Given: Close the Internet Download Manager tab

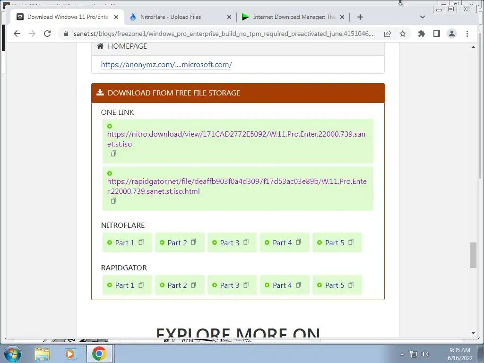Looking at the screenshot, I should click(x=342, y=17).
